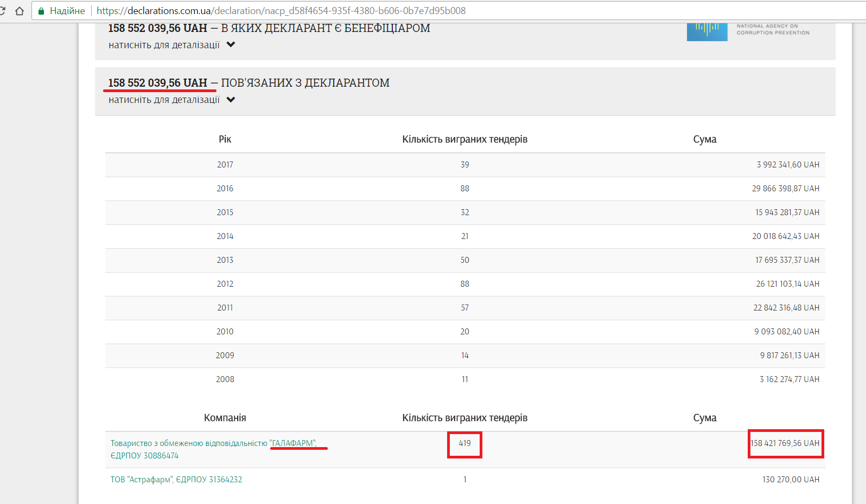Click the Надійне secure site label
The image size is (866, 504).
[x=67, y=11]
